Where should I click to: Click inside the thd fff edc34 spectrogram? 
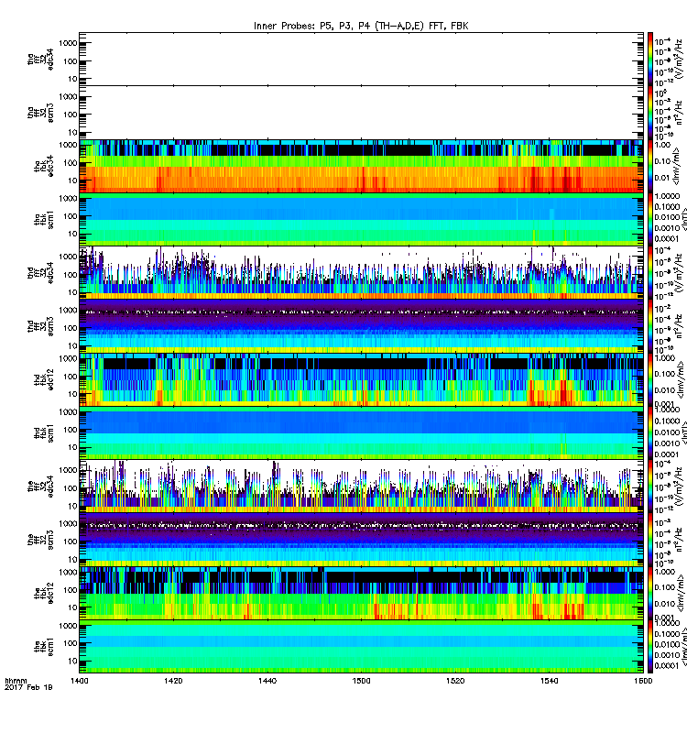point(361,272)
